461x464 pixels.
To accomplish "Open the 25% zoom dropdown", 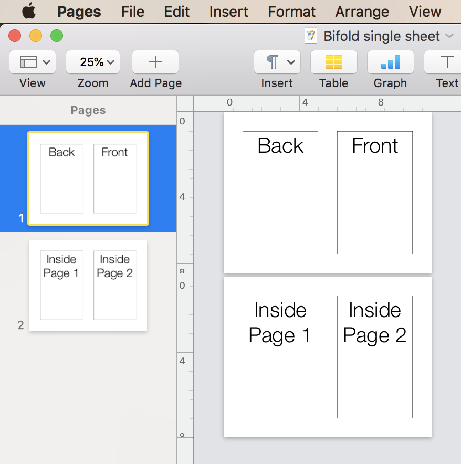I will coord(93,62).
